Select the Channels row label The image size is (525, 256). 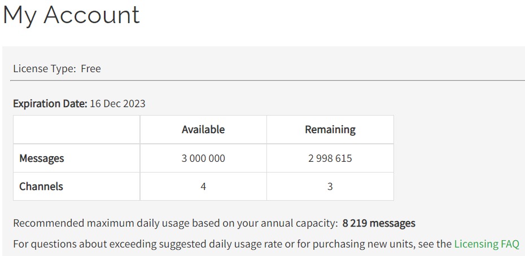click(41, 186)
